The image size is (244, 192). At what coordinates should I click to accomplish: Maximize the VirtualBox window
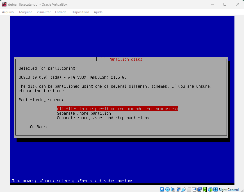tap(225, 4)
